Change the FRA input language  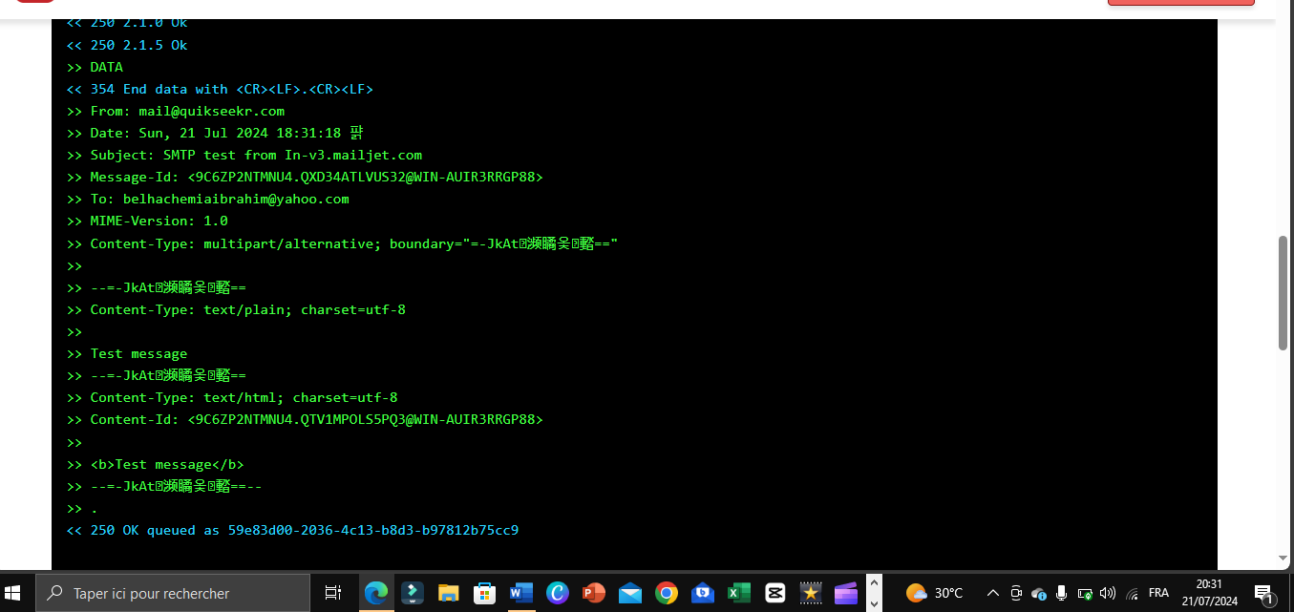tap(1158, 593)
